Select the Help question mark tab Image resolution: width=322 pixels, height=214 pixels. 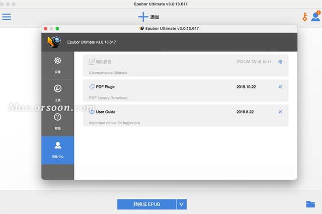(x=58, y=122)
